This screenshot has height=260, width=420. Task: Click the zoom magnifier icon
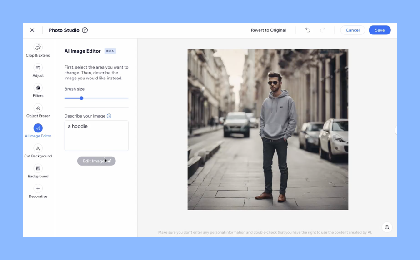(387, 227)
